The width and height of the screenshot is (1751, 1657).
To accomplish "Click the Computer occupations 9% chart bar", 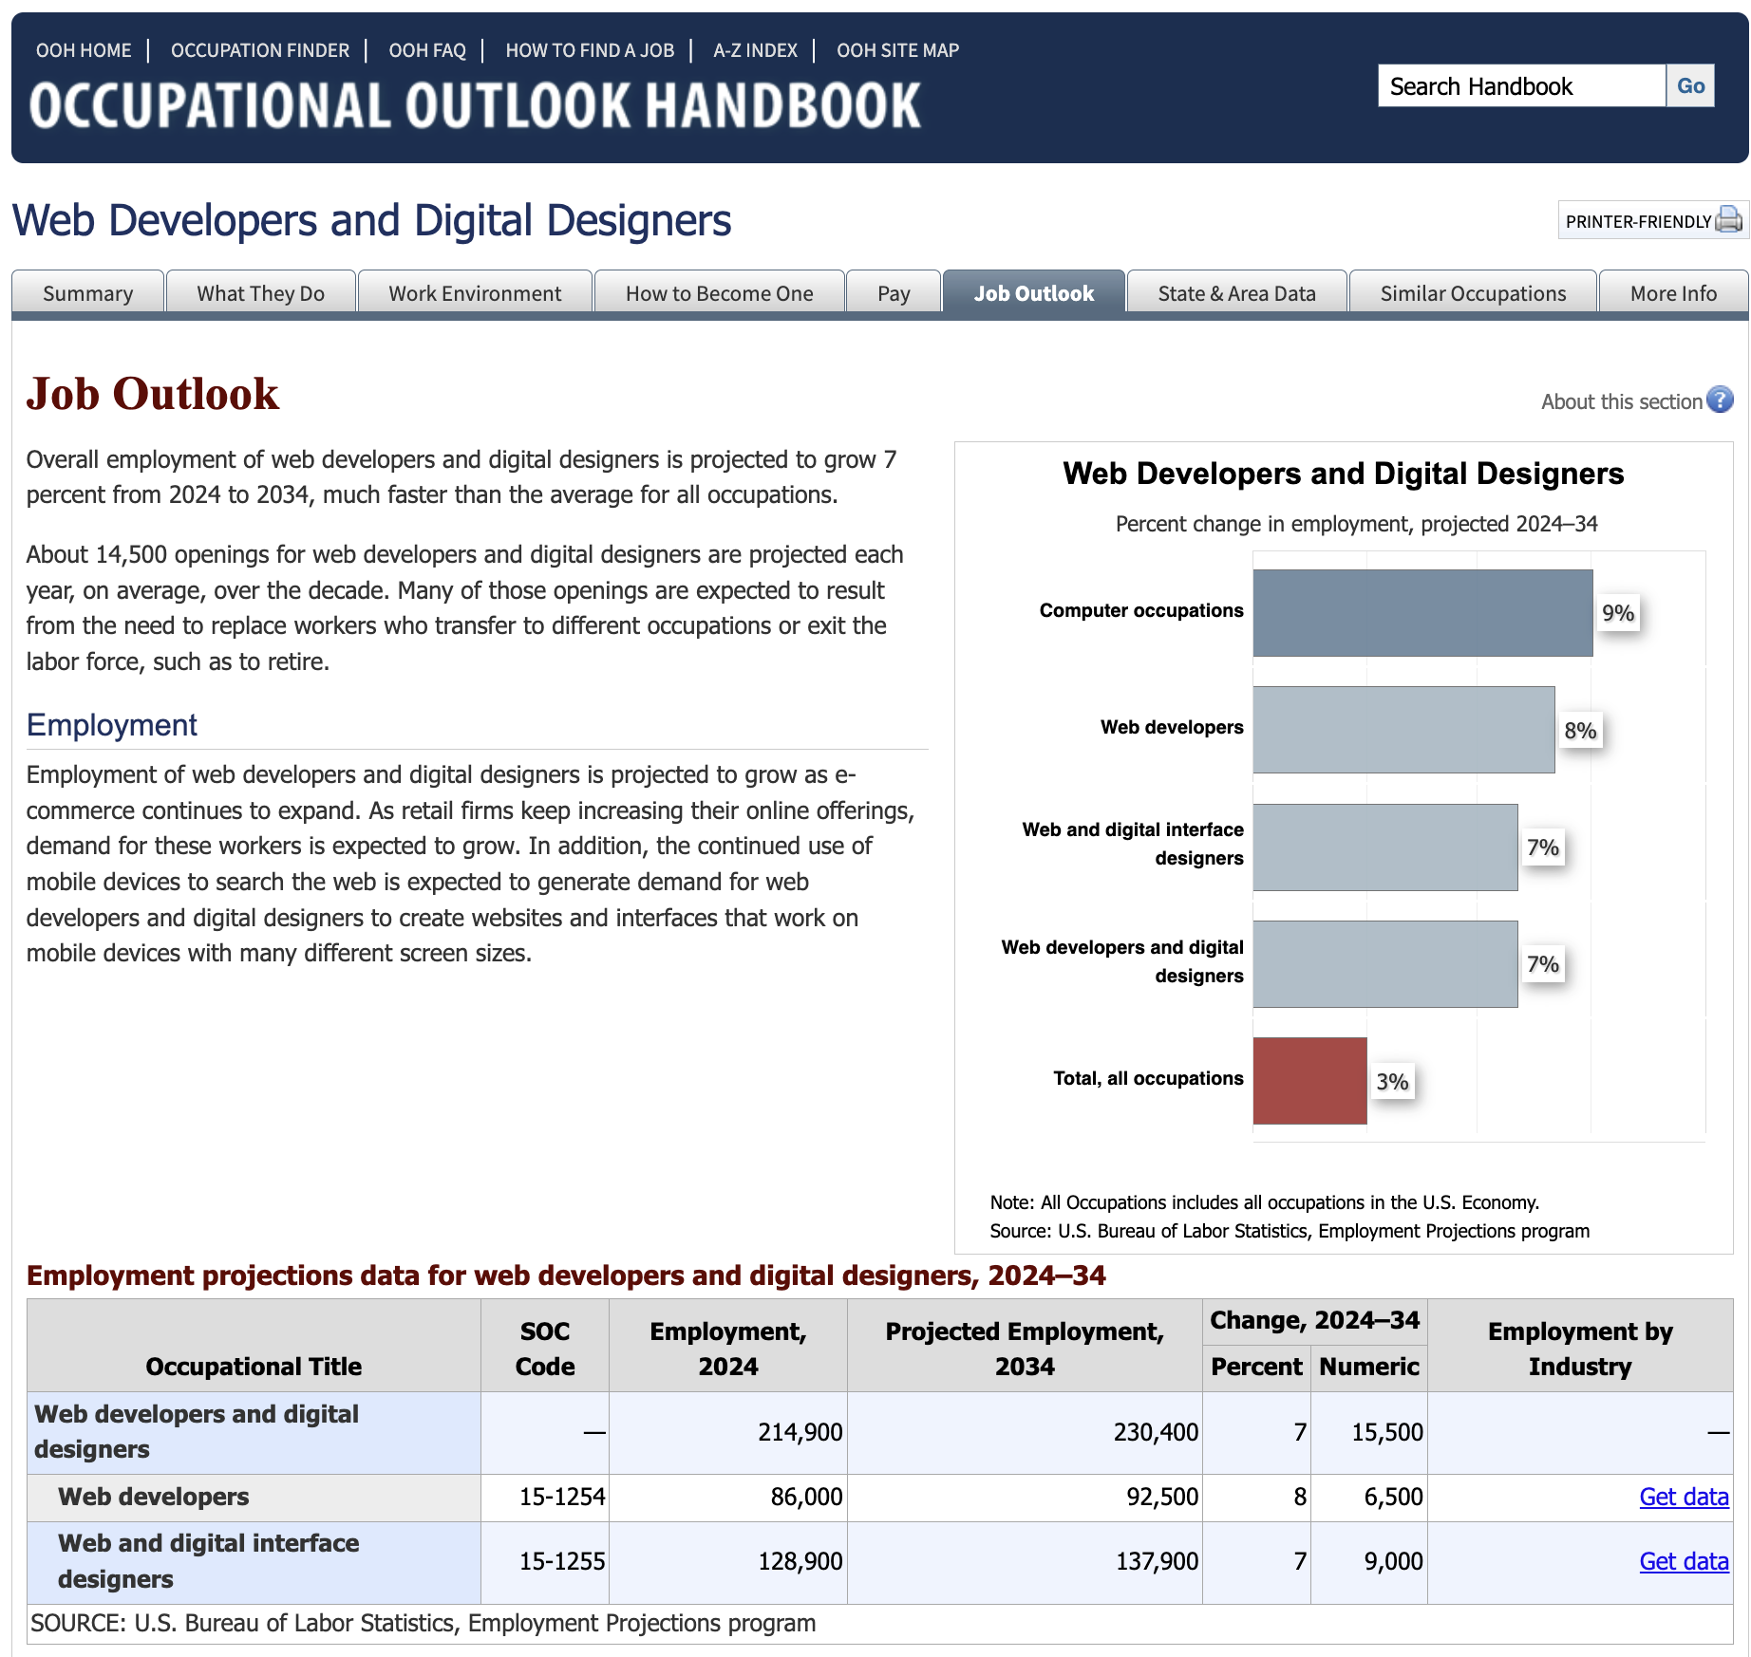I will pos(1422,613).
